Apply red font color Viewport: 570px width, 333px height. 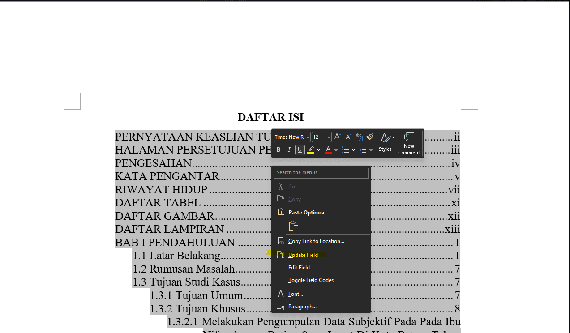click(x=328, y=149)
